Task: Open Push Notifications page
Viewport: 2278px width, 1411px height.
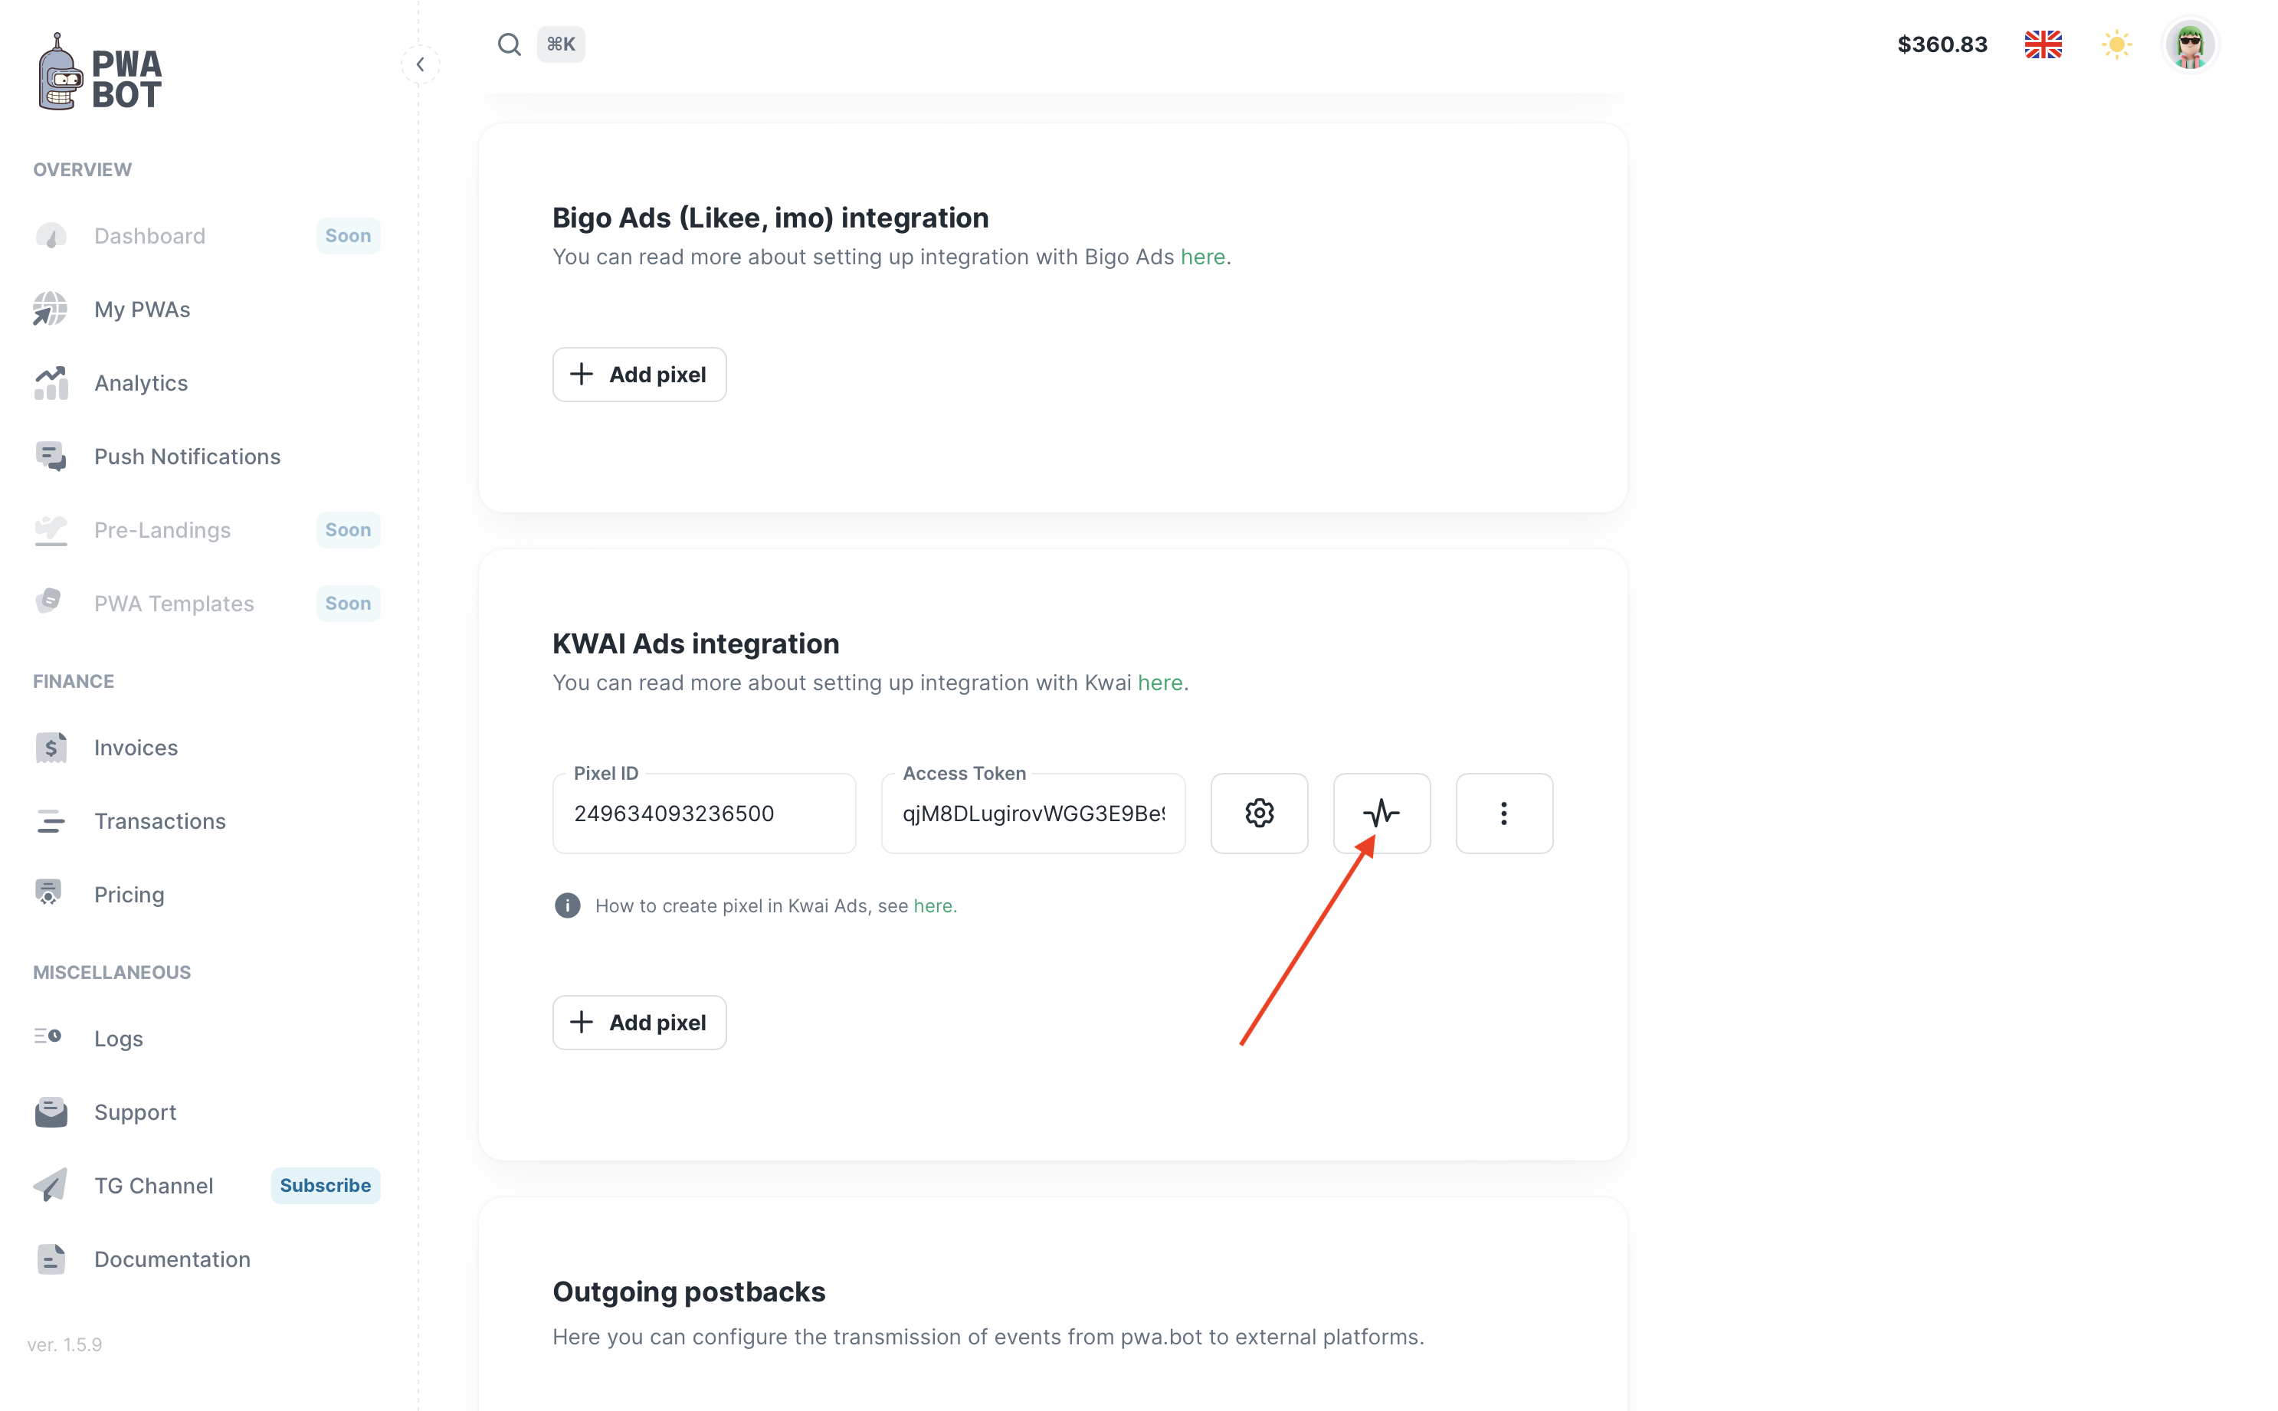Action: pos(187,457)
